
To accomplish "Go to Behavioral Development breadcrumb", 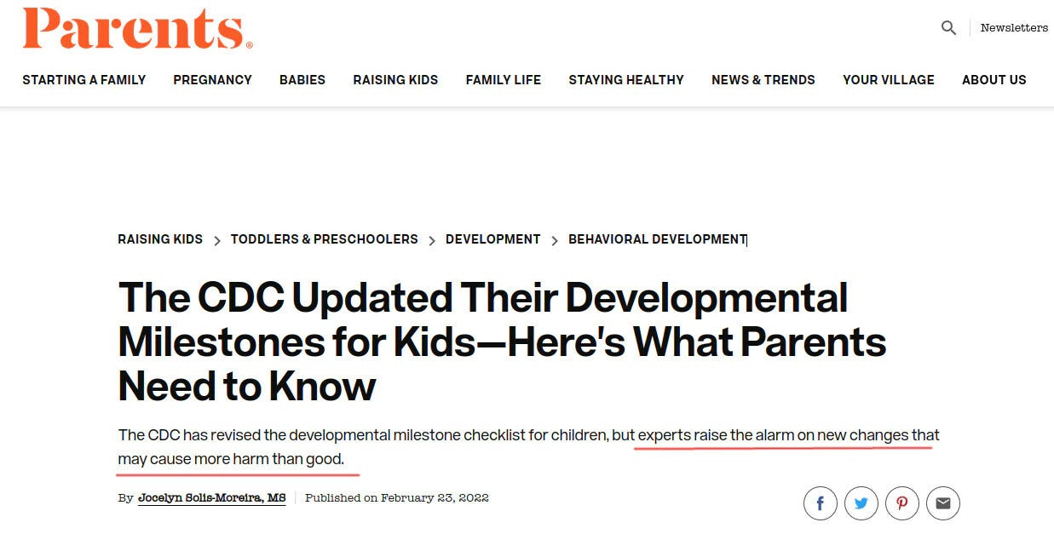I will click(x=658, y=239).
